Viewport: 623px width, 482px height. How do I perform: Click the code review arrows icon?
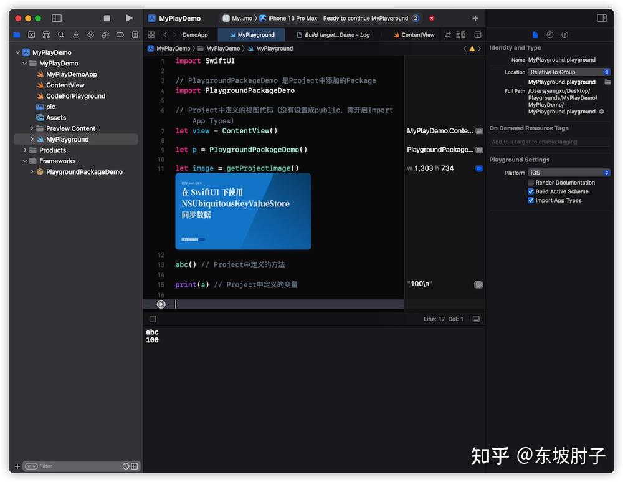[x=448, y=35]
